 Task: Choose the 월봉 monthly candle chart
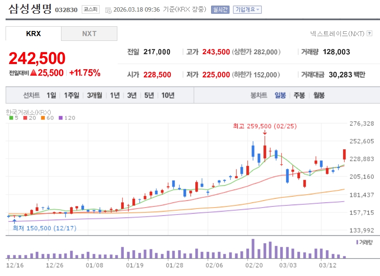click(x=319, y=95)
